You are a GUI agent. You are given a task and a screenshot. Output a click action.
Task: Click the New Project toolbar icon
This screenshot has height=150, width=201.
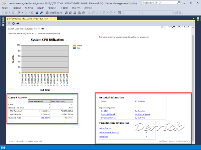click(x=19, y=12)
